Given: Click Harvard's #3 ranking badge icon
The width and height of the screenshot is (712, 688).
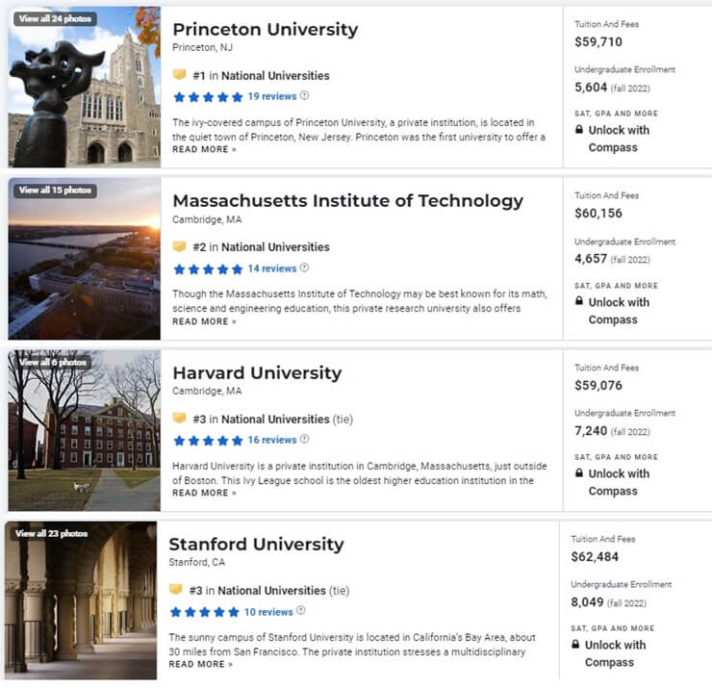Looking at the screenshot, I should tap(179, 418).
